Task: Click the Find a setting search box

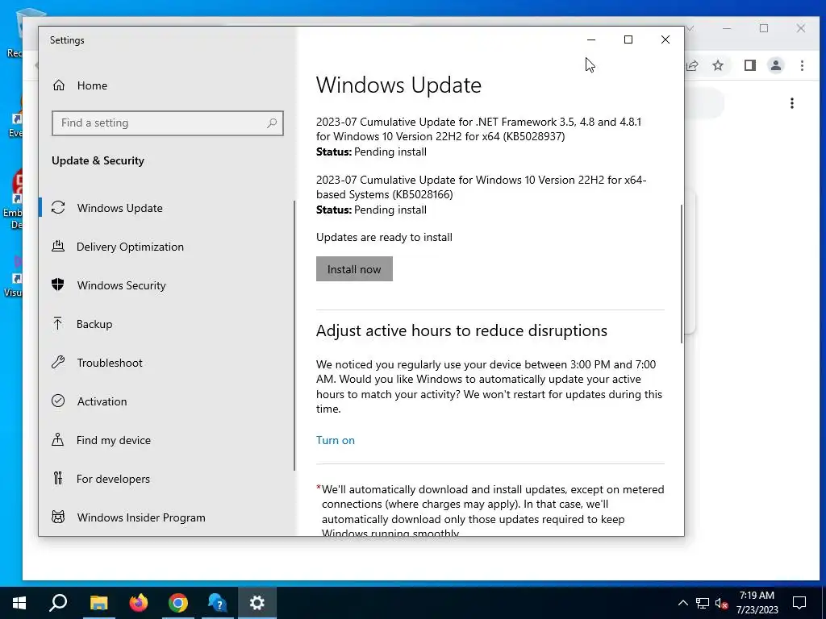Action: click(168, 123)
